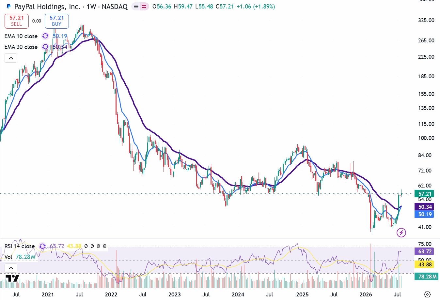Screen dimensions: 440x300
Task: Click the pink wavy-lines data icon
Action: click(x=144, y=7)
